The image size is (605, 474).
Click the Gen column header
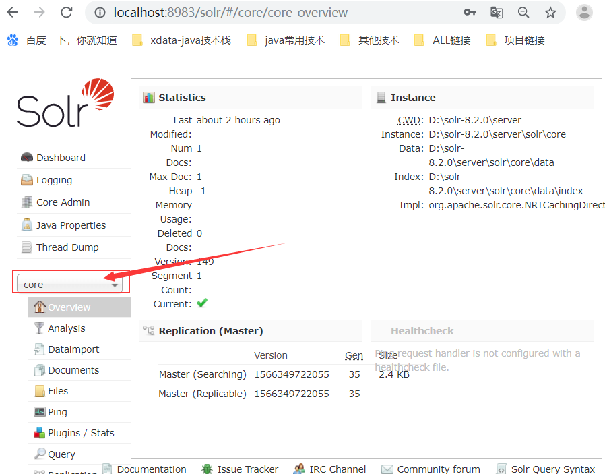tap(354, 355)
